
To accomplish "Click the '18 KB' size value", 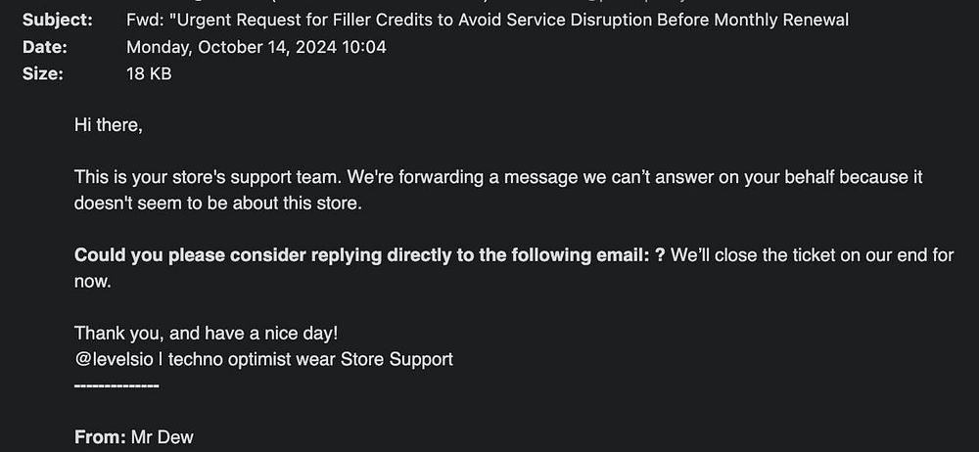I will [x=149, y=72].
